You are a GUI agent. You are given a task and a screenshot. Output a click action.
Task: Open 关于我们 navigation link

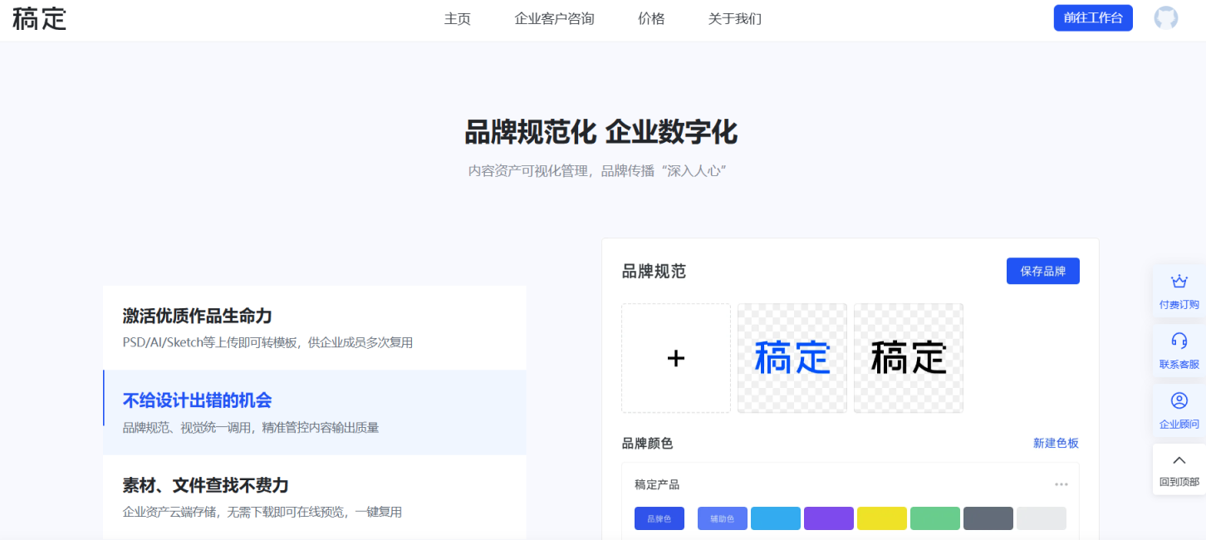734,19
